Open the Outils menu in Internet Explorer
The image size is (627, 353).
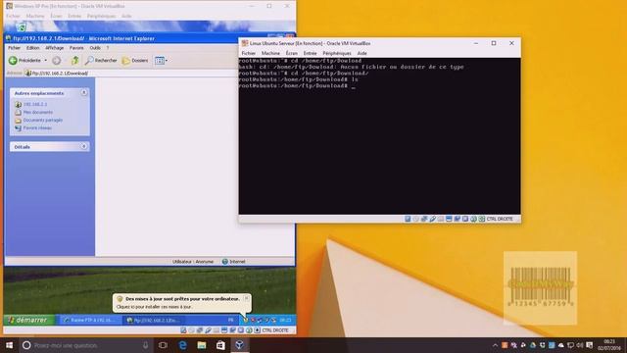coord(95,48)
